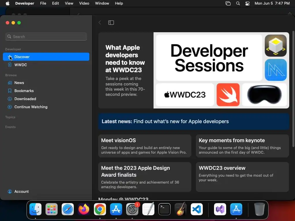This screenshot has height=221, width=295.
Task: Open purple Visual Studio from the Dock
Action: 220,209
